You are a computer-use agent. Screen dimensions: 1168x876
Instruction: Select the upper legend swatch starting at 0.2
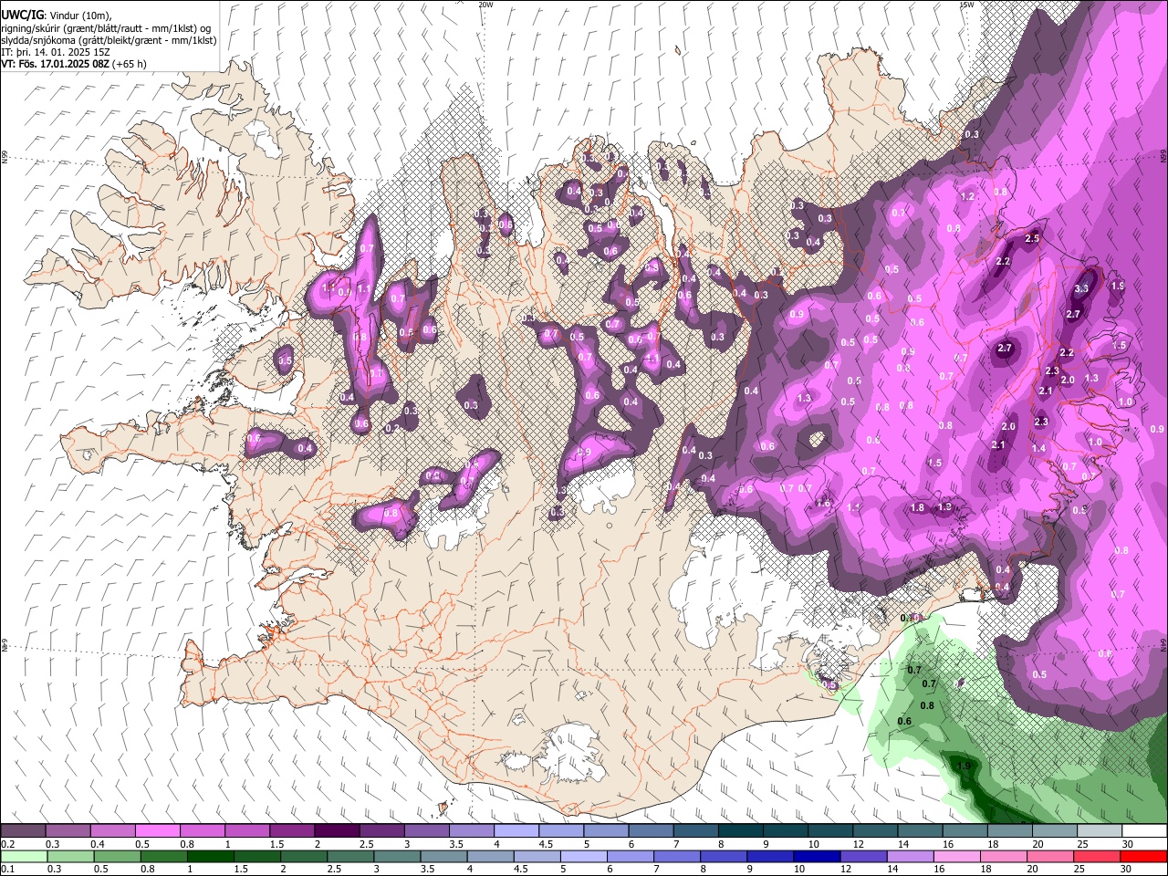23,831
